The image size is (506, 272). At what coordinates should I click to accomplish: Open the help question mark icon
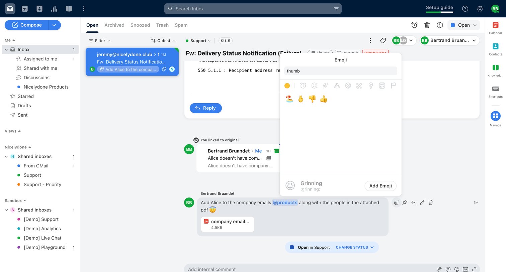coord(465,9)
